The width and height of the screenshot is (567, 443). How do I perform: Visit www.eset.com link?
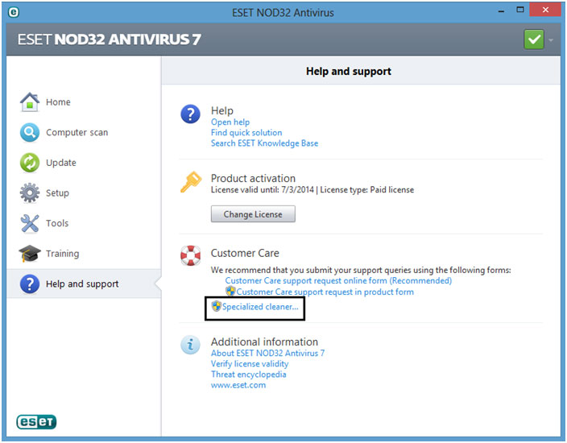point(238,385)
